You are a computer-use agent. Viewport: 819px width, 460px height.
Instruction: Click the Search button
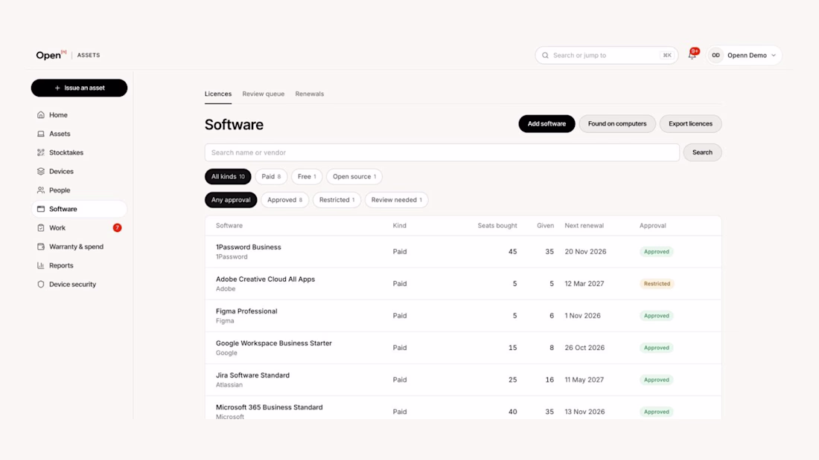click(x=702, y=152)
